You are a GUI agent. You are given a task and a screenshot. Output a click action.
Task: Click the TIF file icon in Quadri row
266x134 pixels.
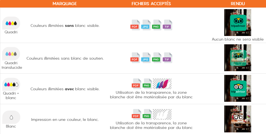pyautogui.click(x=167, y=25)
